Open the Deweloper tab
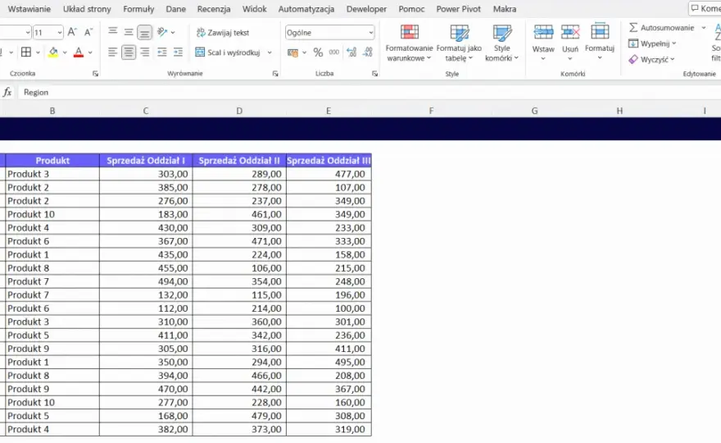 point(366,9)
